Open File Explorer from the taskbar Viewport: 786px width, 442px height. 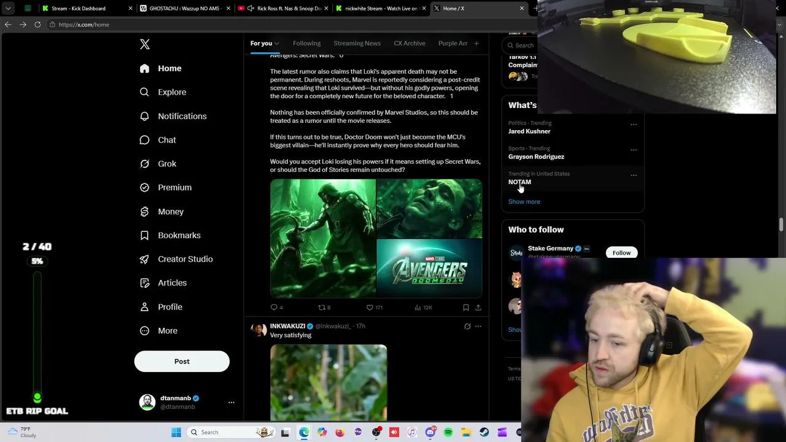click(466, 432)
